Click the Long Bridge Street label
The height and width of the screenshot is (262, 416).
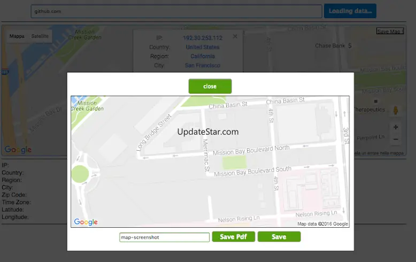coord(154,133)
